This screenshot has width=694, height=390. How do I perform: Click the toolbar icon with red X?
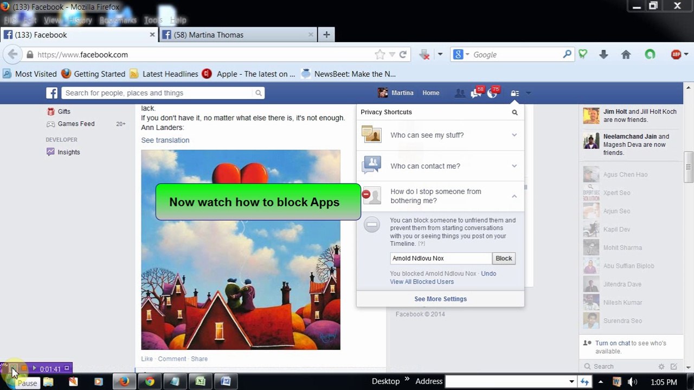tap(425, 55)
